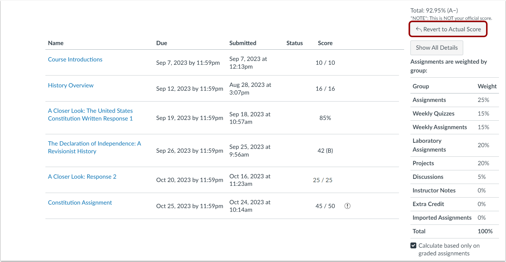Viewport: 506px width, 262px height.
Task: Click Revert to Actual Score button
Action: [x=448, y=29]
